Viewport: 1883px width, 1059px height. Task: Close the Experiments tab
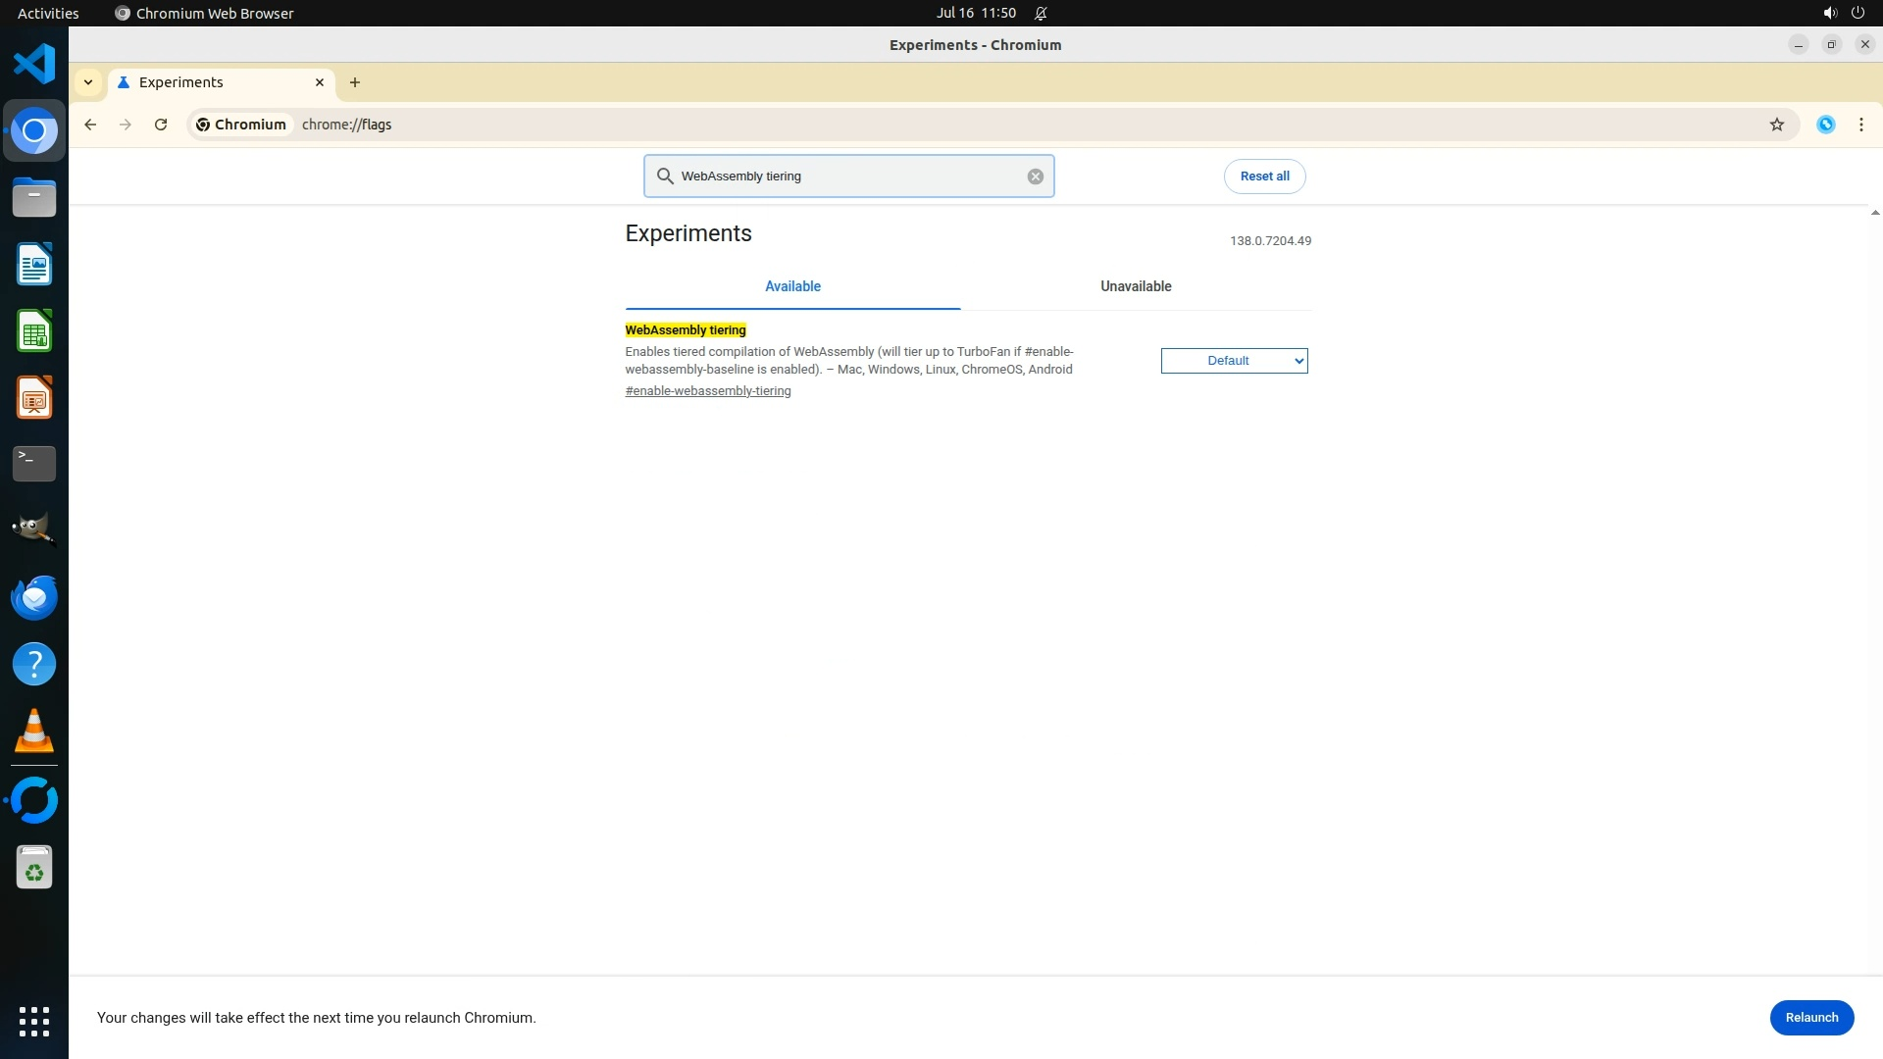coord(319,82)
